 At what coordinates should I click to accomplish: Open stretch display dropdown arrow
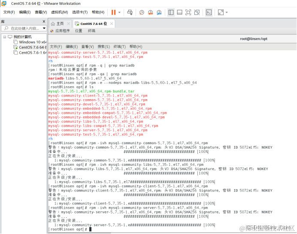(x=227, y=12)
